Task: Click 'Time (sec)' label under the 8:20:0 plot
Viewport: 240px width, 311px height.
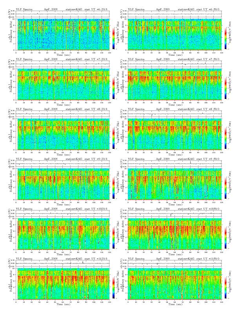Action: point(64,155)
